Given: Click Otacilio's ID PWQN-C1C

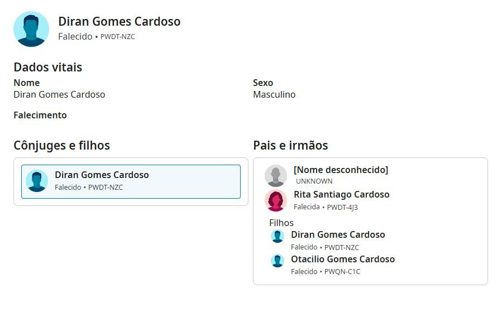Looking at the screenshot, I should (x=342, y=272).
